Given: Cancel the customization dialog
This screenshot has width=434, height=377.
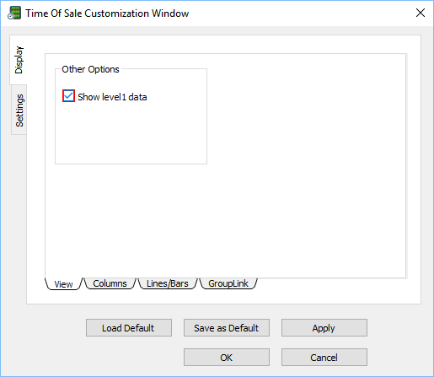Looking at the screenshot, I should coord(324,358).
